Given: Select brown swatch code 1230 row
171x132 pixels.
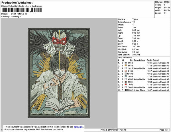Looking at the screenshot, I should click(x=126, y=82).
